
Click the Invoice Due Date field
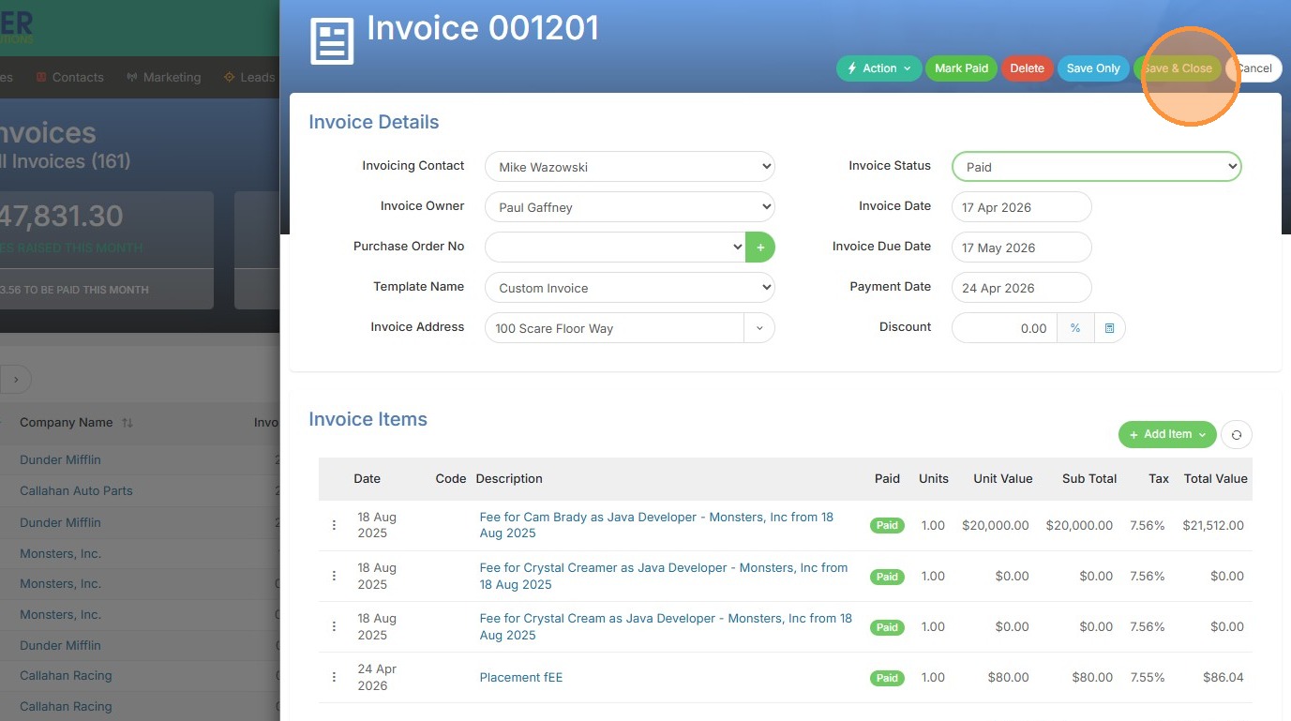tap(1022, 248)
